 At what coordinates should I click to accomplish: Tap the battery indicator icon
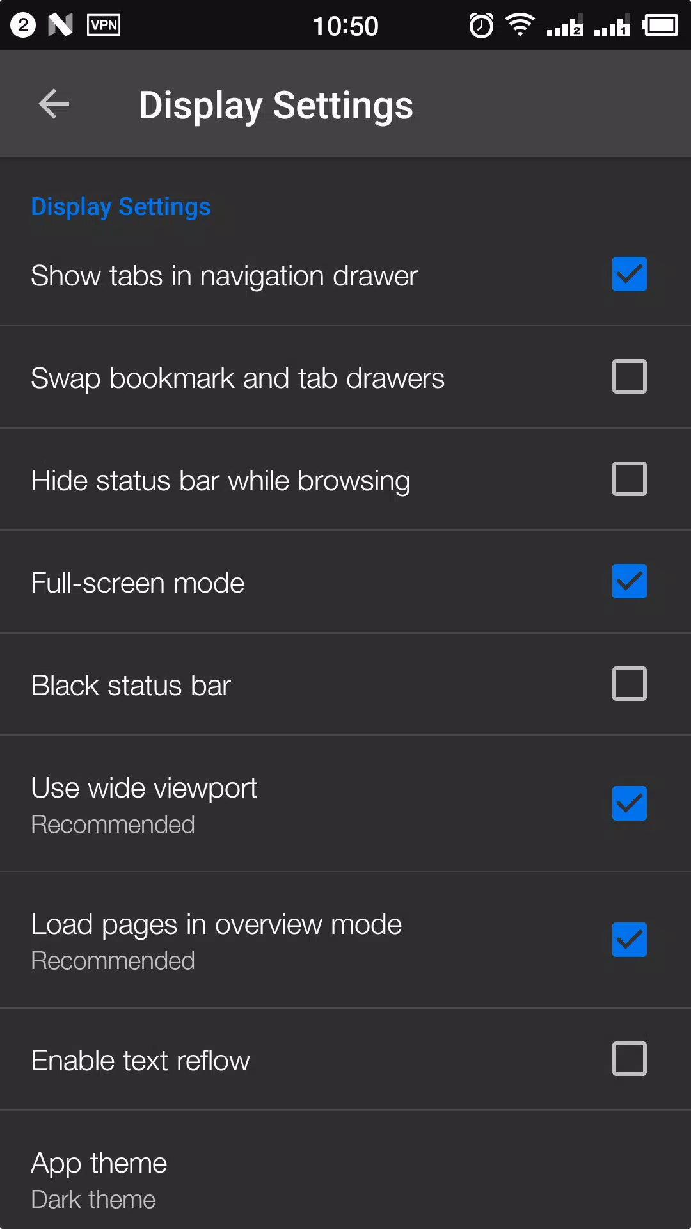660,25
